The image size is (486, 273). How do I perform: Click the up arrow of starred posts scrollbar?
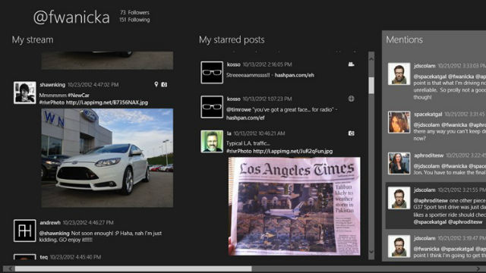pos(371,58)
